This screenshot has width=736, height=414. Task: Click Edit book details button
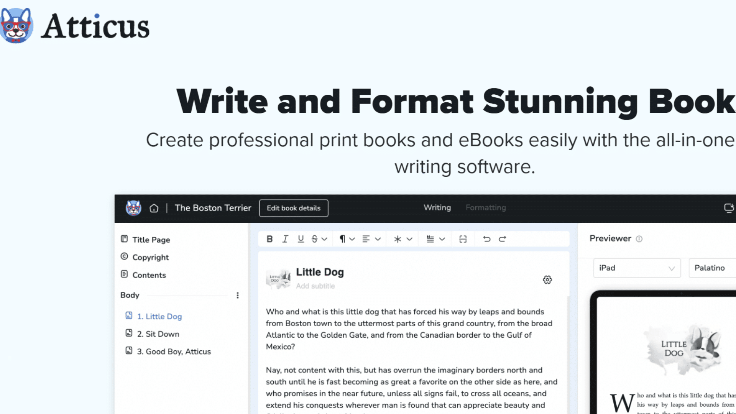[x=294, y=208]
